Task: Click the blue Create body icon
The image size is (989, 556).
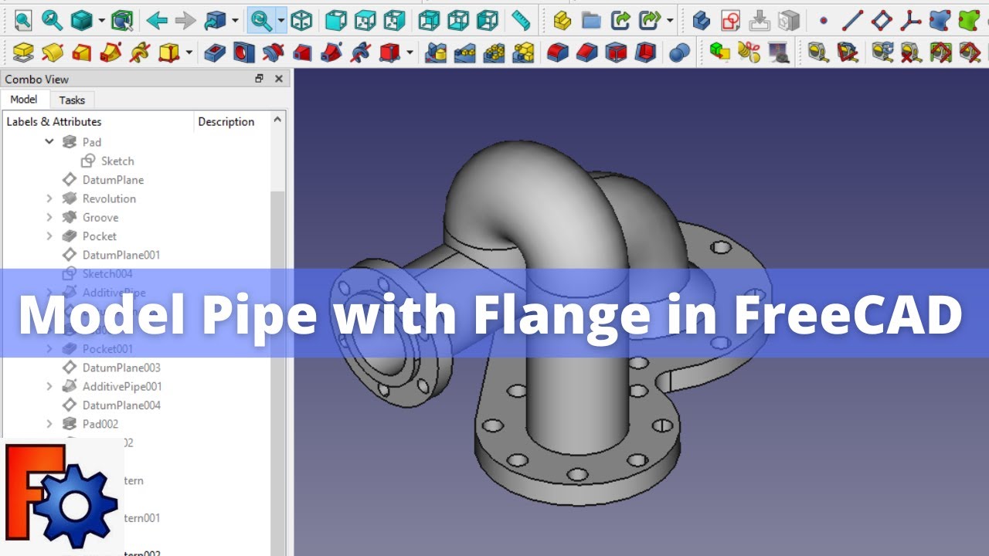Action: 701,20
